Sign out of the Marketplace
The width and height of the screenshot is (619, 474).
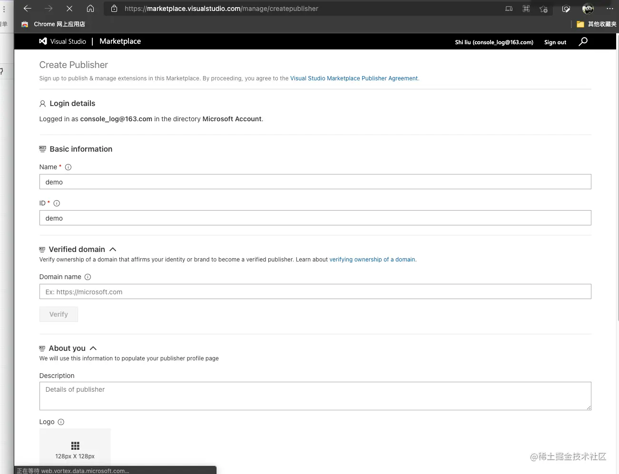click(555, 42)
